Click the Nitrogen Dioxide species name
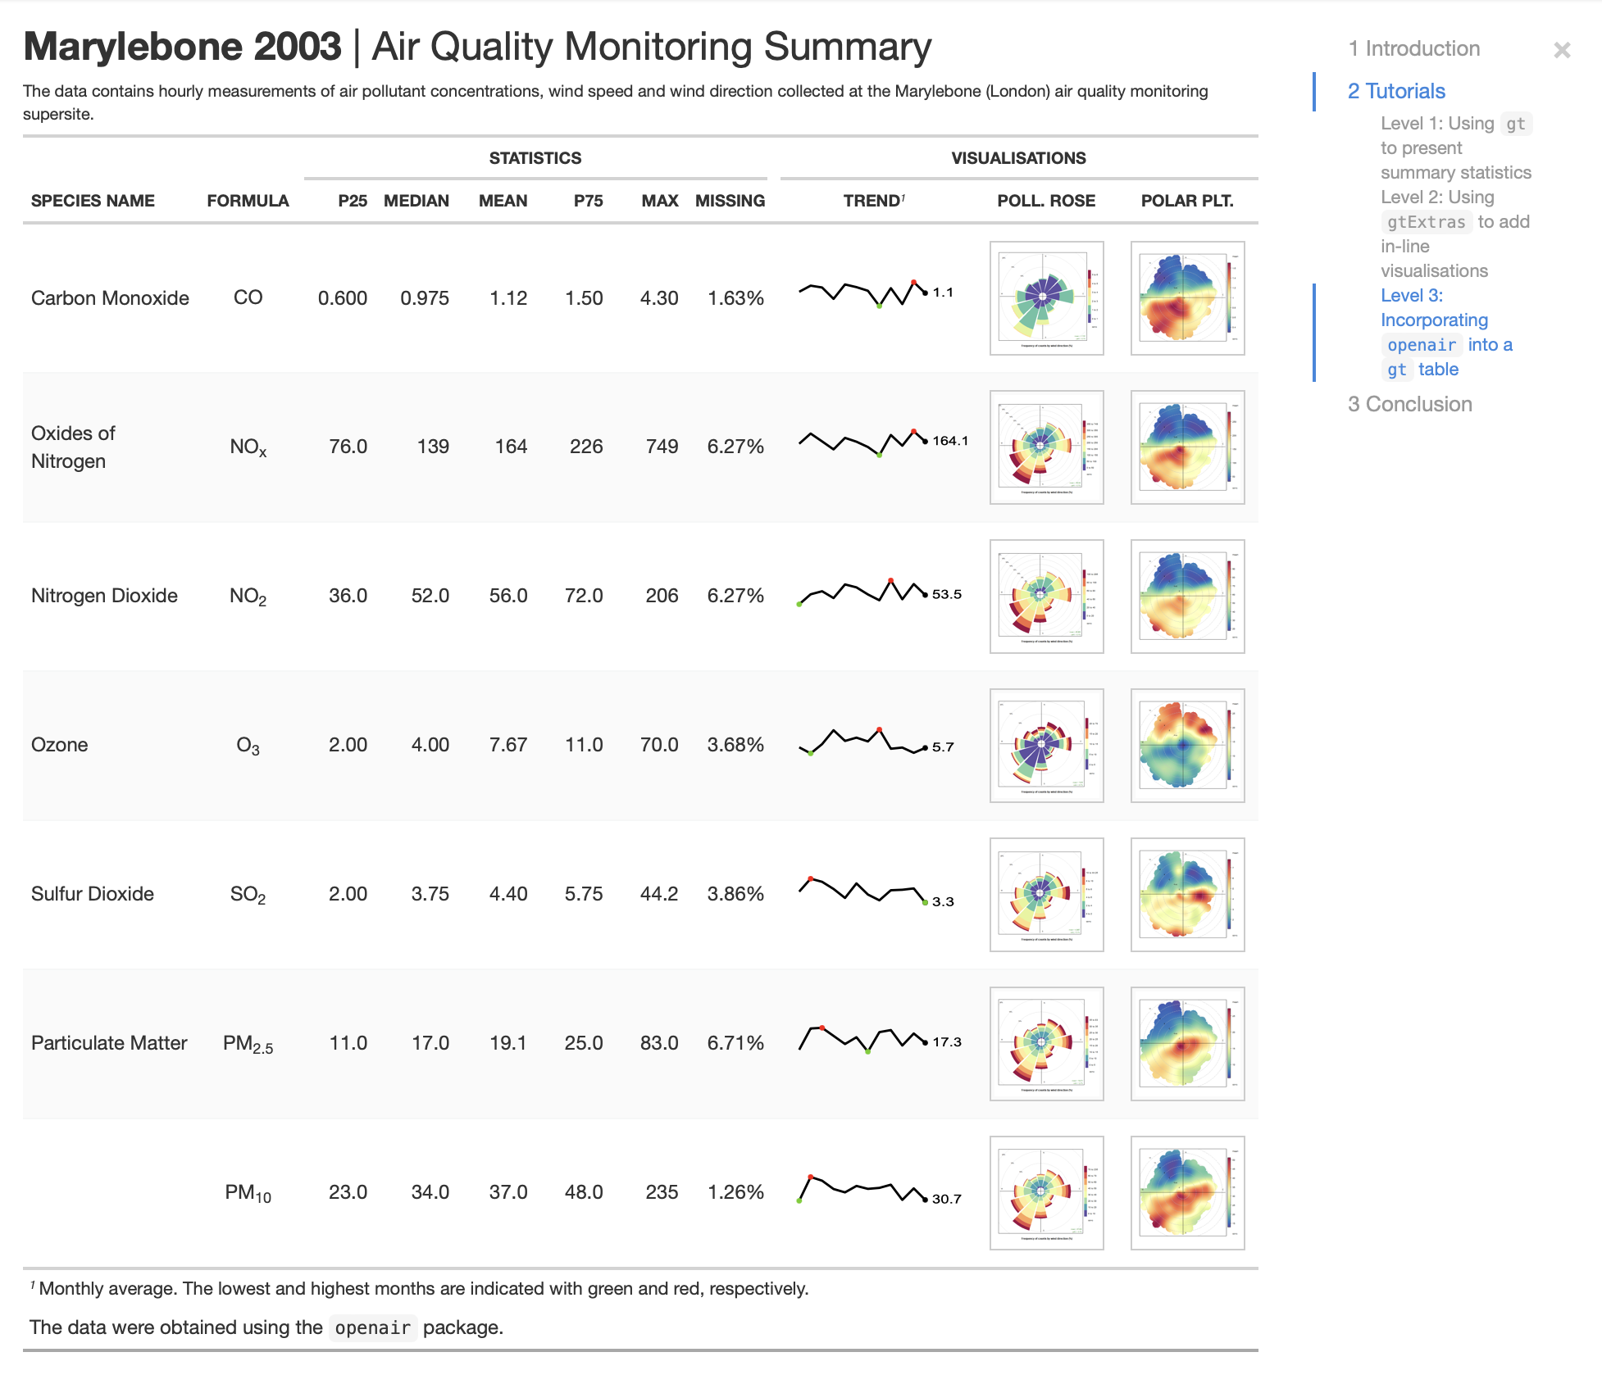Screen dimensions: 1602x1393 click(103, 596)
